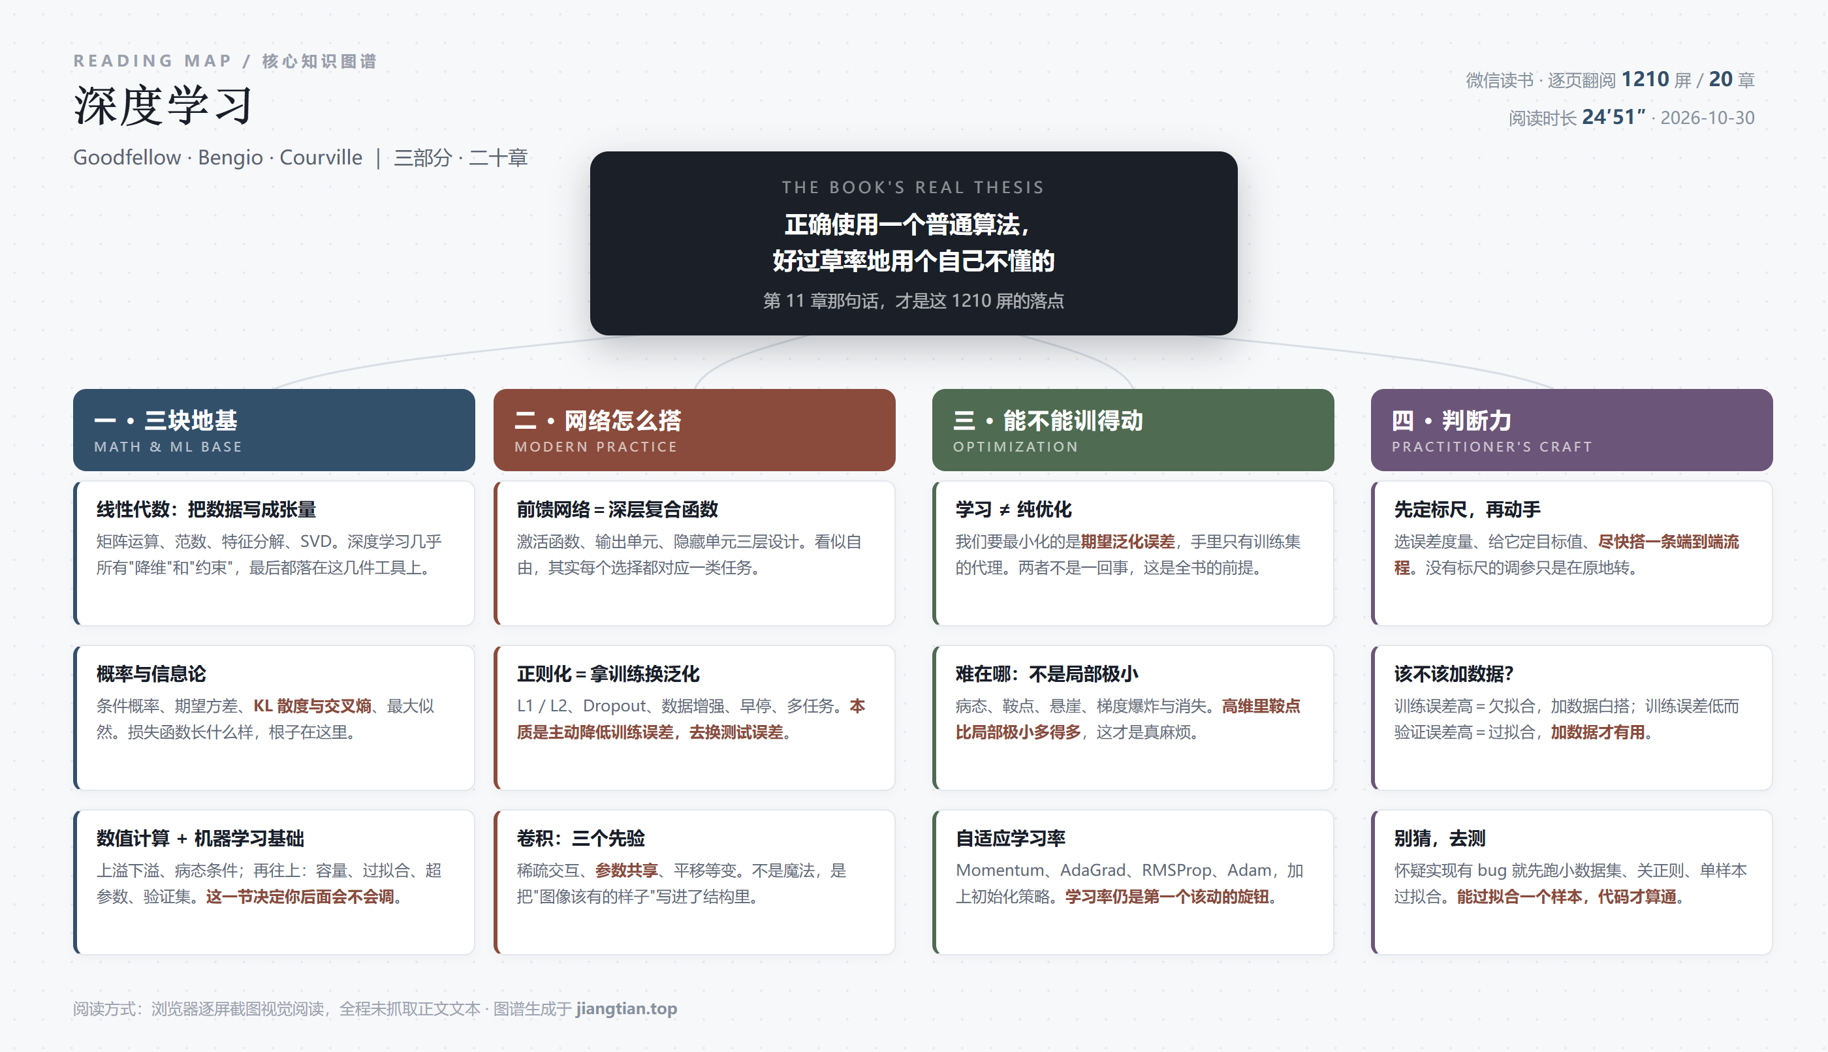The width and height of the screenshot is (1828, 1052).
Task: Open the 卷积：三个先验 card
Action: (x=694, y=882)
